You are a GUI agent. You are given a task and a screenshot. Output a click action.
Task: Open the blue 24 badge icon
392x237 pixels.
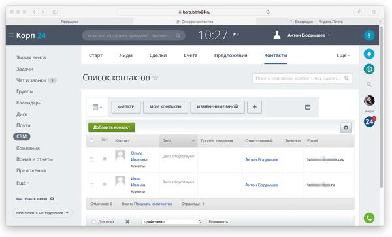click(x=369, y=122)
